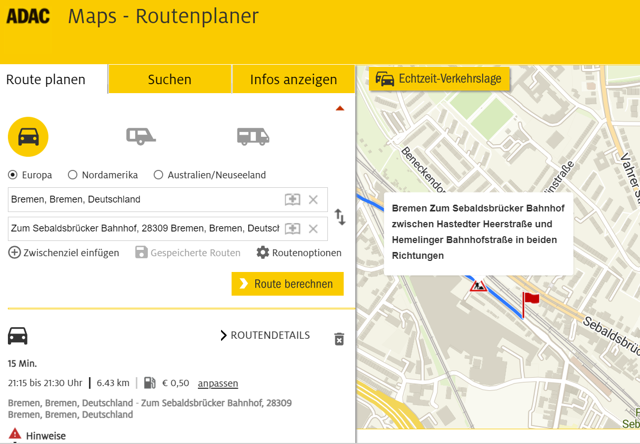Viewport: 640px width, 444px height.
Task: Click the route summary Bremen to Sebaldsbrücker text
Action: pyautogui.click(x=149, y=409)
